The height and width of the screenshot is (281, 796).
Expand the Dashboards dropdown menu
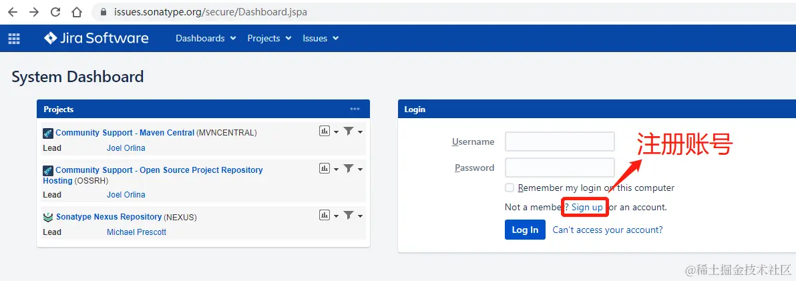[x=206, y=38]
